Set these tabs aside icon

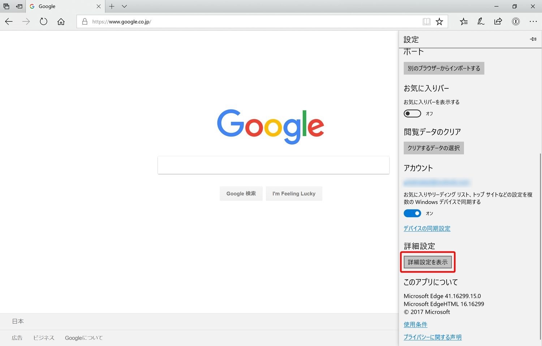click(19, 6)
